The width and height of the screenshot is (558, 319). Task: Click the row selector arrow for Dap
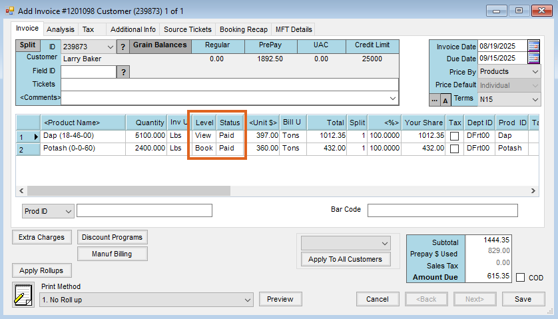[x=37, y=137]
